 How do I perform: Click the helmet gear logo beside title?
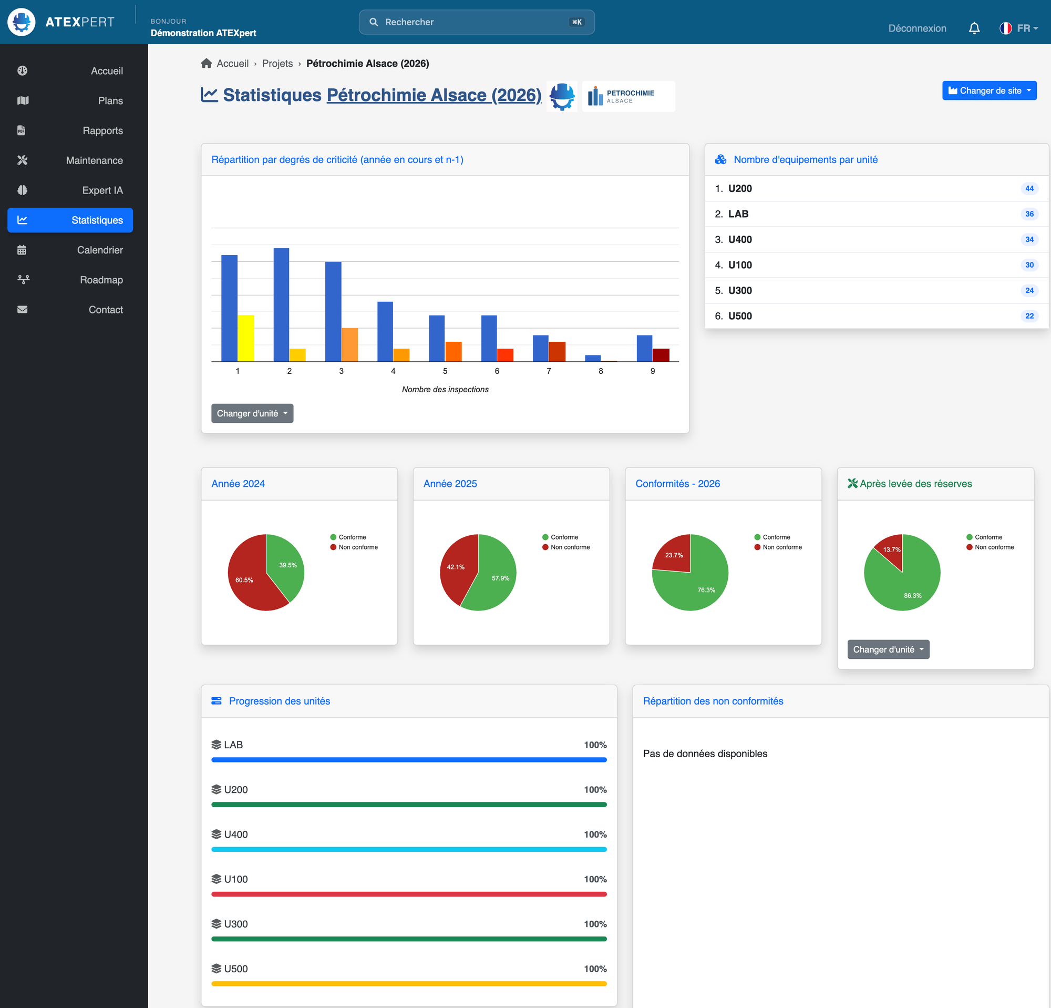pyautogui.click(x=561, y=97)
